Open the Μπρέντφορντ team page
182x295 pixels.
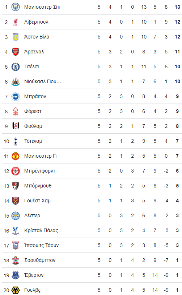tap(40, 171)
